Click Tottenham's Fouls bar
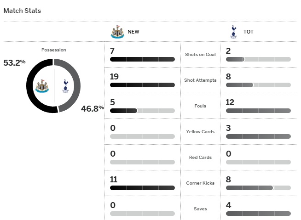The image size is (301, 220). (x=258, y=111)
